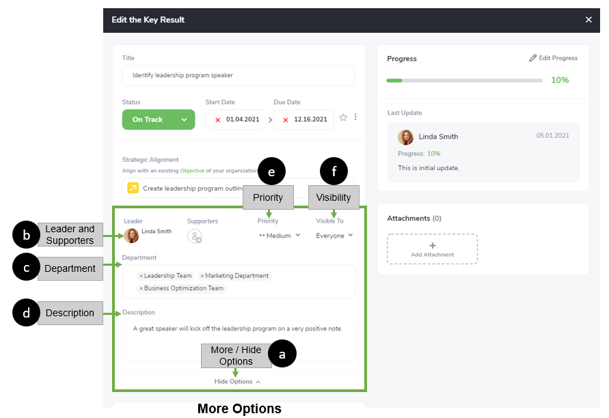Open the On Track status dropdown
Image resolution: width=609 pixels, height=418 pixels.
pyautogui.click(x=155, y=120)
